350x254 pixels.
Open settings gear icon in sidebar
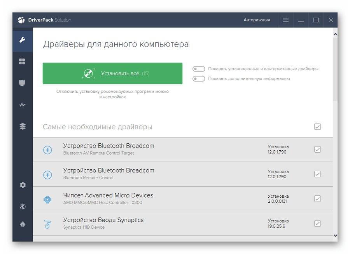[x=23, y=185]
